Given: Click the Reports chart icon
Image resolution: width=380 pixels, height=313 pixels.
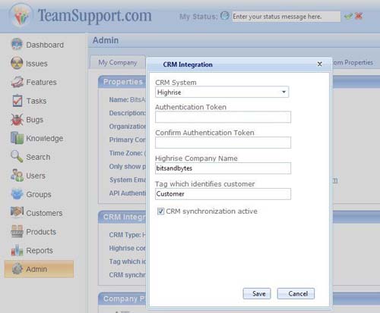Looking at the screenshot, I should click(x=17, y=250).
